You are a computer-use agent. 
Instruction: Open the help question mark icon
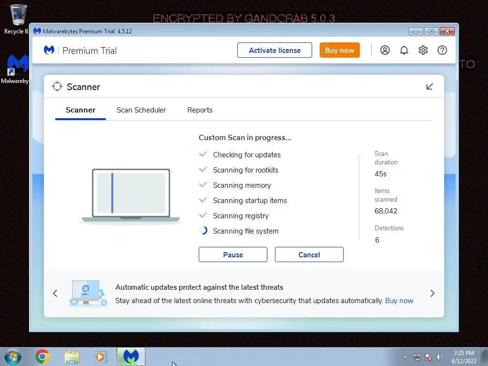[x=442, y=50]
